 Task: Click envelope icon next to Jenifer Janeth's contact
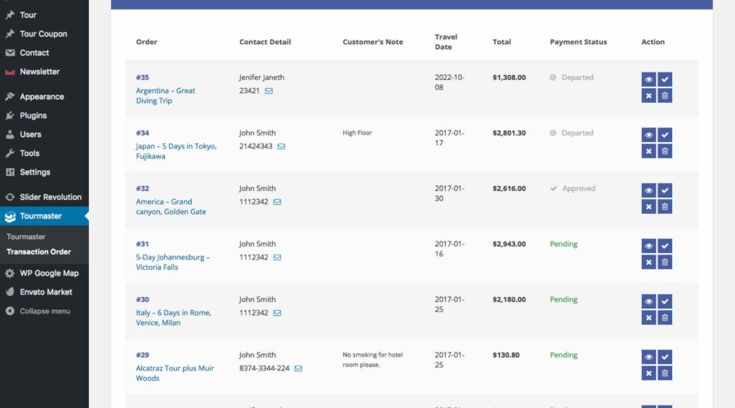[269, 91]
